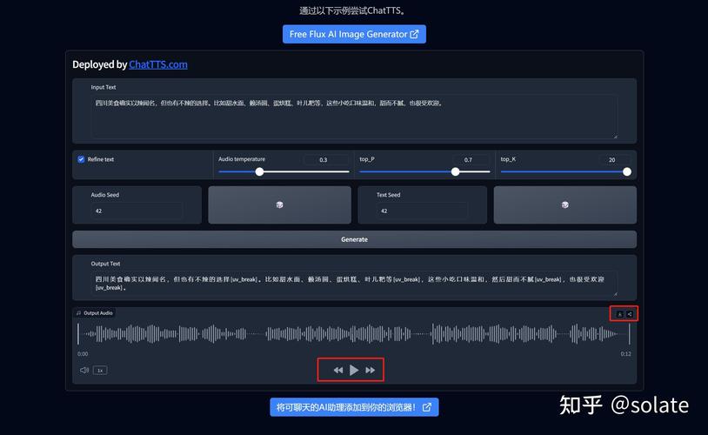The width and height of the screenshot is (708, 435).
Task: Click the Generate button
Action: coord(354,239)
